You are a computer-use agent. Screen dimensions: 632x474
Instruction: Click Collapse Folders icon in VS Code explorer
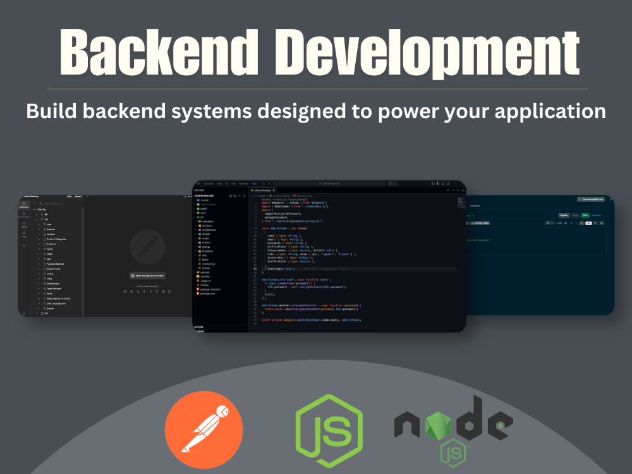pyautogui.click(x=244, y=196)
